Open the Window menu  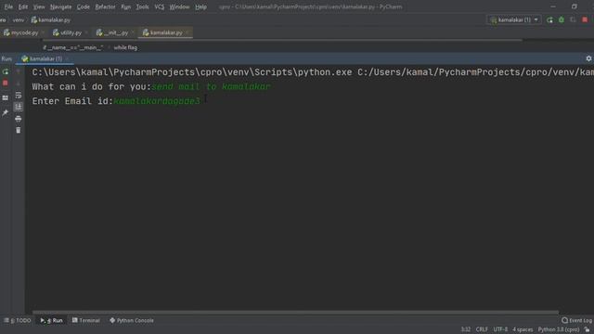[x=179, y=6]
